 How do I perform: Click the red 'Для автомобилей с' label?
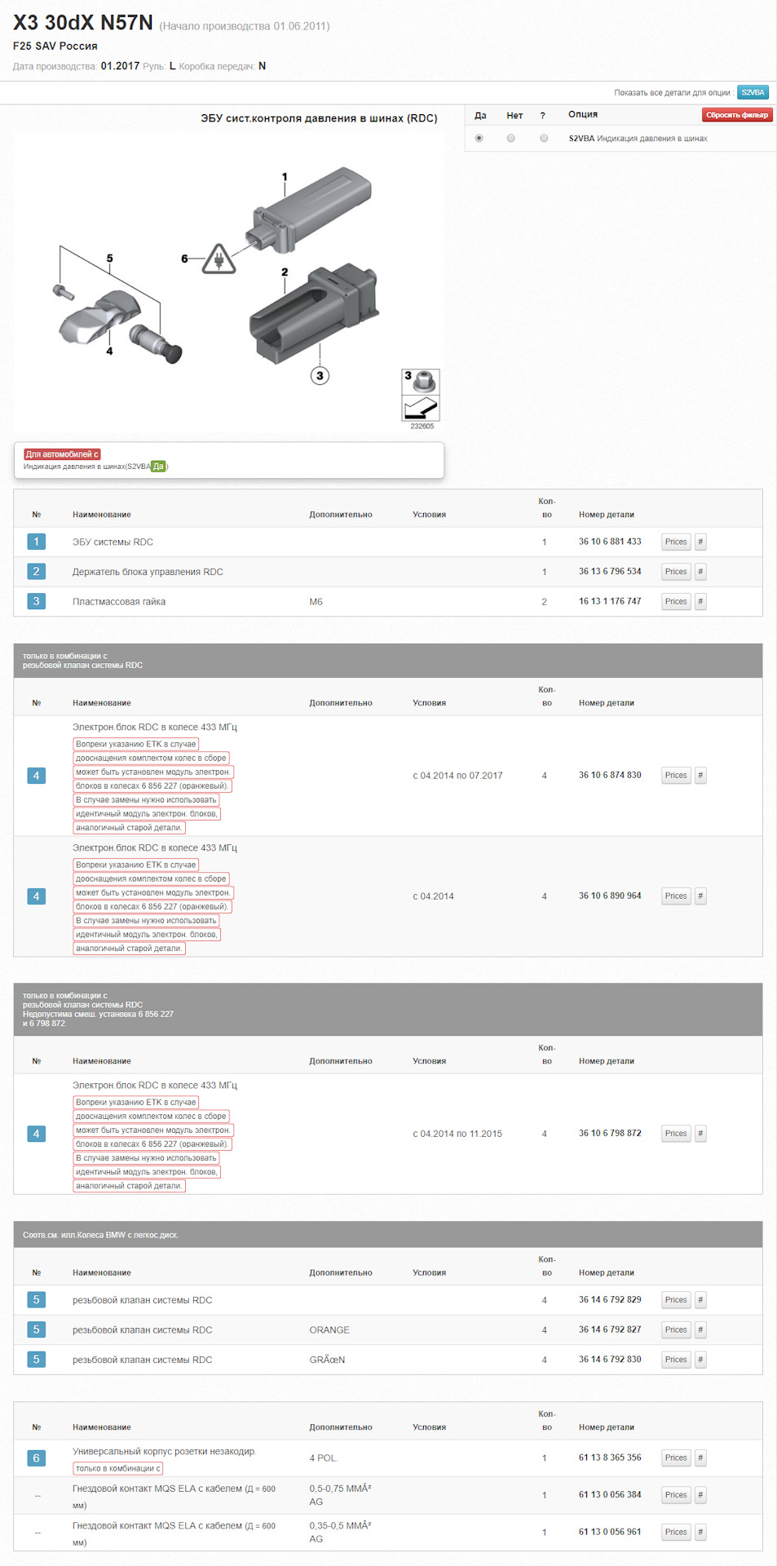click(x=62, y=454)
